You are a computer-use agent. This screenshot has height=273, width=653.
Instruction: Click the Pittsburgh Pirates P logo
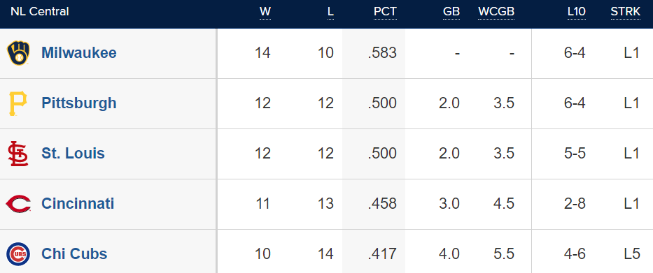pyautogui.click(x=18, y=103)
